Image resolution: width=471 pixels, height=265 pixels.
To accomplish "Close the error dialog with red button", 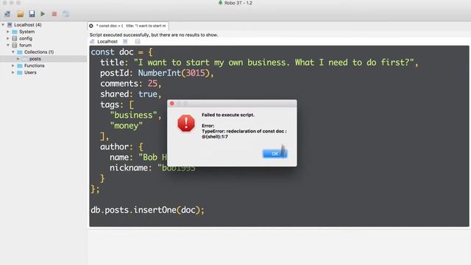I will [171, 103].
